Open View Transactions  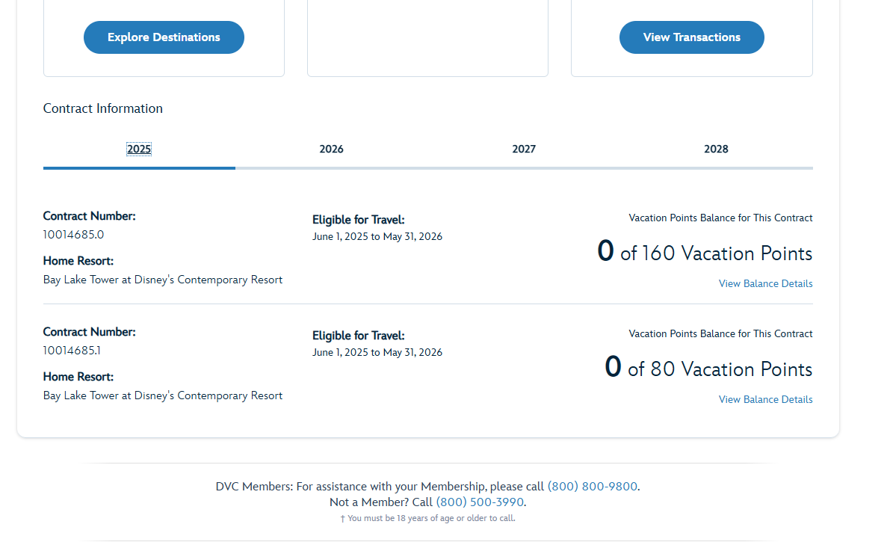coord(691,37)
